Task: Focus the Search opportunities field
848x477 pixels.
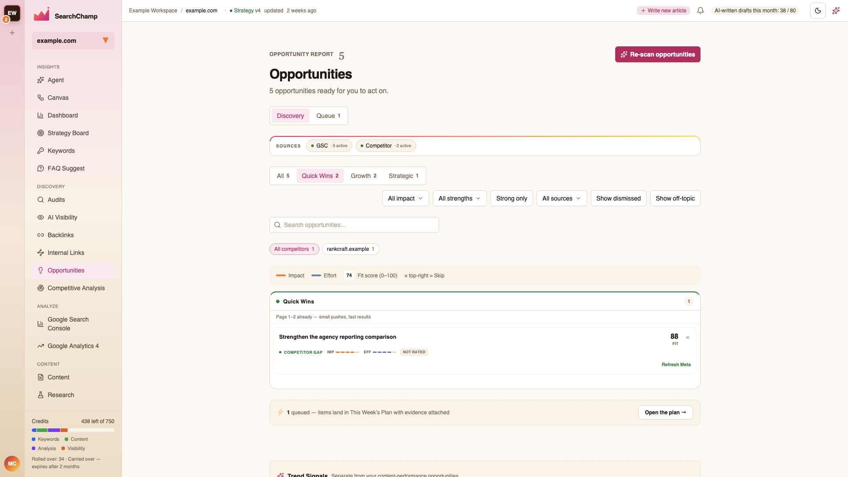Action: tap(354, 225)
